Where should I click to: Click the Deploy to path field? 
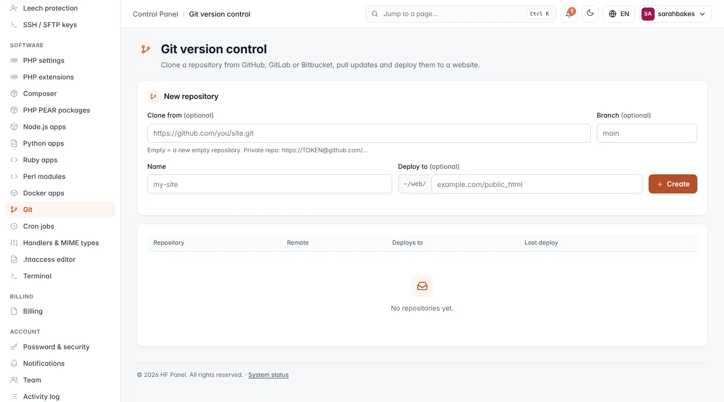(536, 184)
